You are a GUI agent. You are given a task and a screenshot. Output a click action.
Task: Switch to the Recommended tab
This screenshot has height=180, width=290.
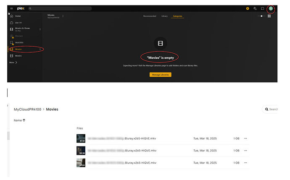(x=150, y=16)
